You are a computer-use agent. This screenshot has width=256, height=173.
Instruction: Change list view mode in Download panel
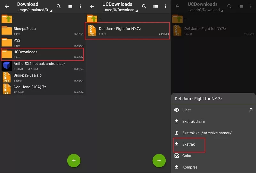[x=70, y=6]
